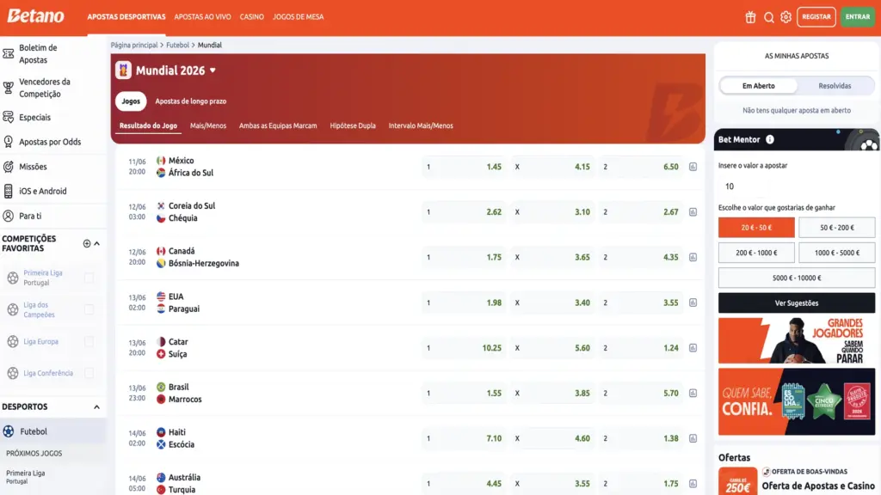Open stats icon for Austrália vs Turquia
881x495 pixels.
[693, 484]
